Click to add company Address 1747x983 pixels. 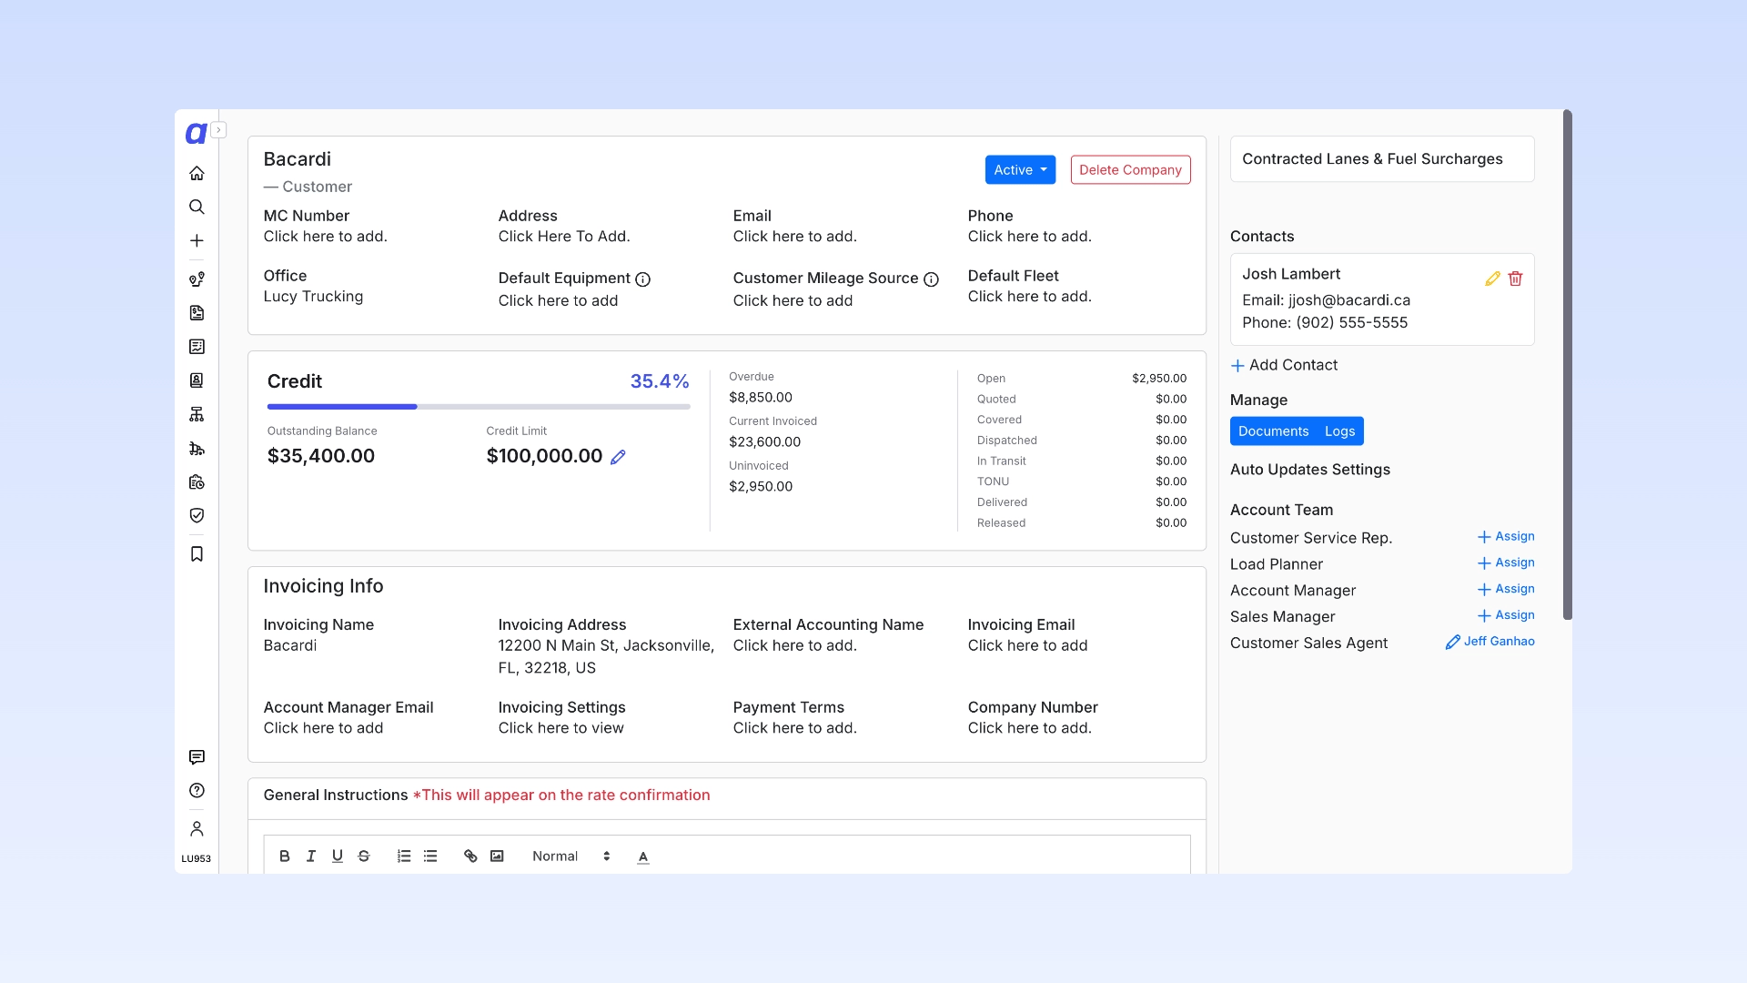(x=563, y=237)
